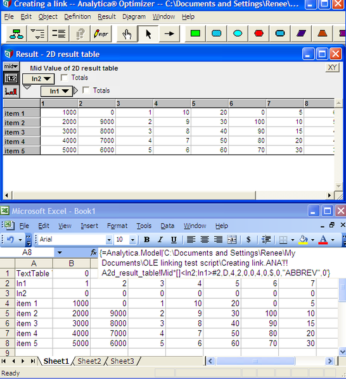Click the decrease indent icon in Excel
Viewport: 346px width, 379px height.
[266, 240]
